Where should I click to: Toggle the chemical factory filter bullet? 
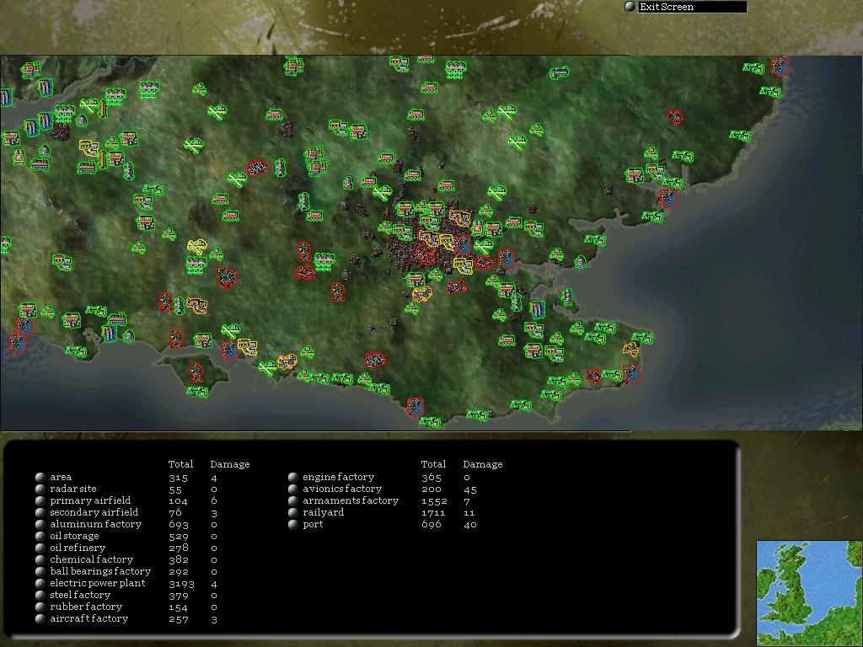[40, 559]
